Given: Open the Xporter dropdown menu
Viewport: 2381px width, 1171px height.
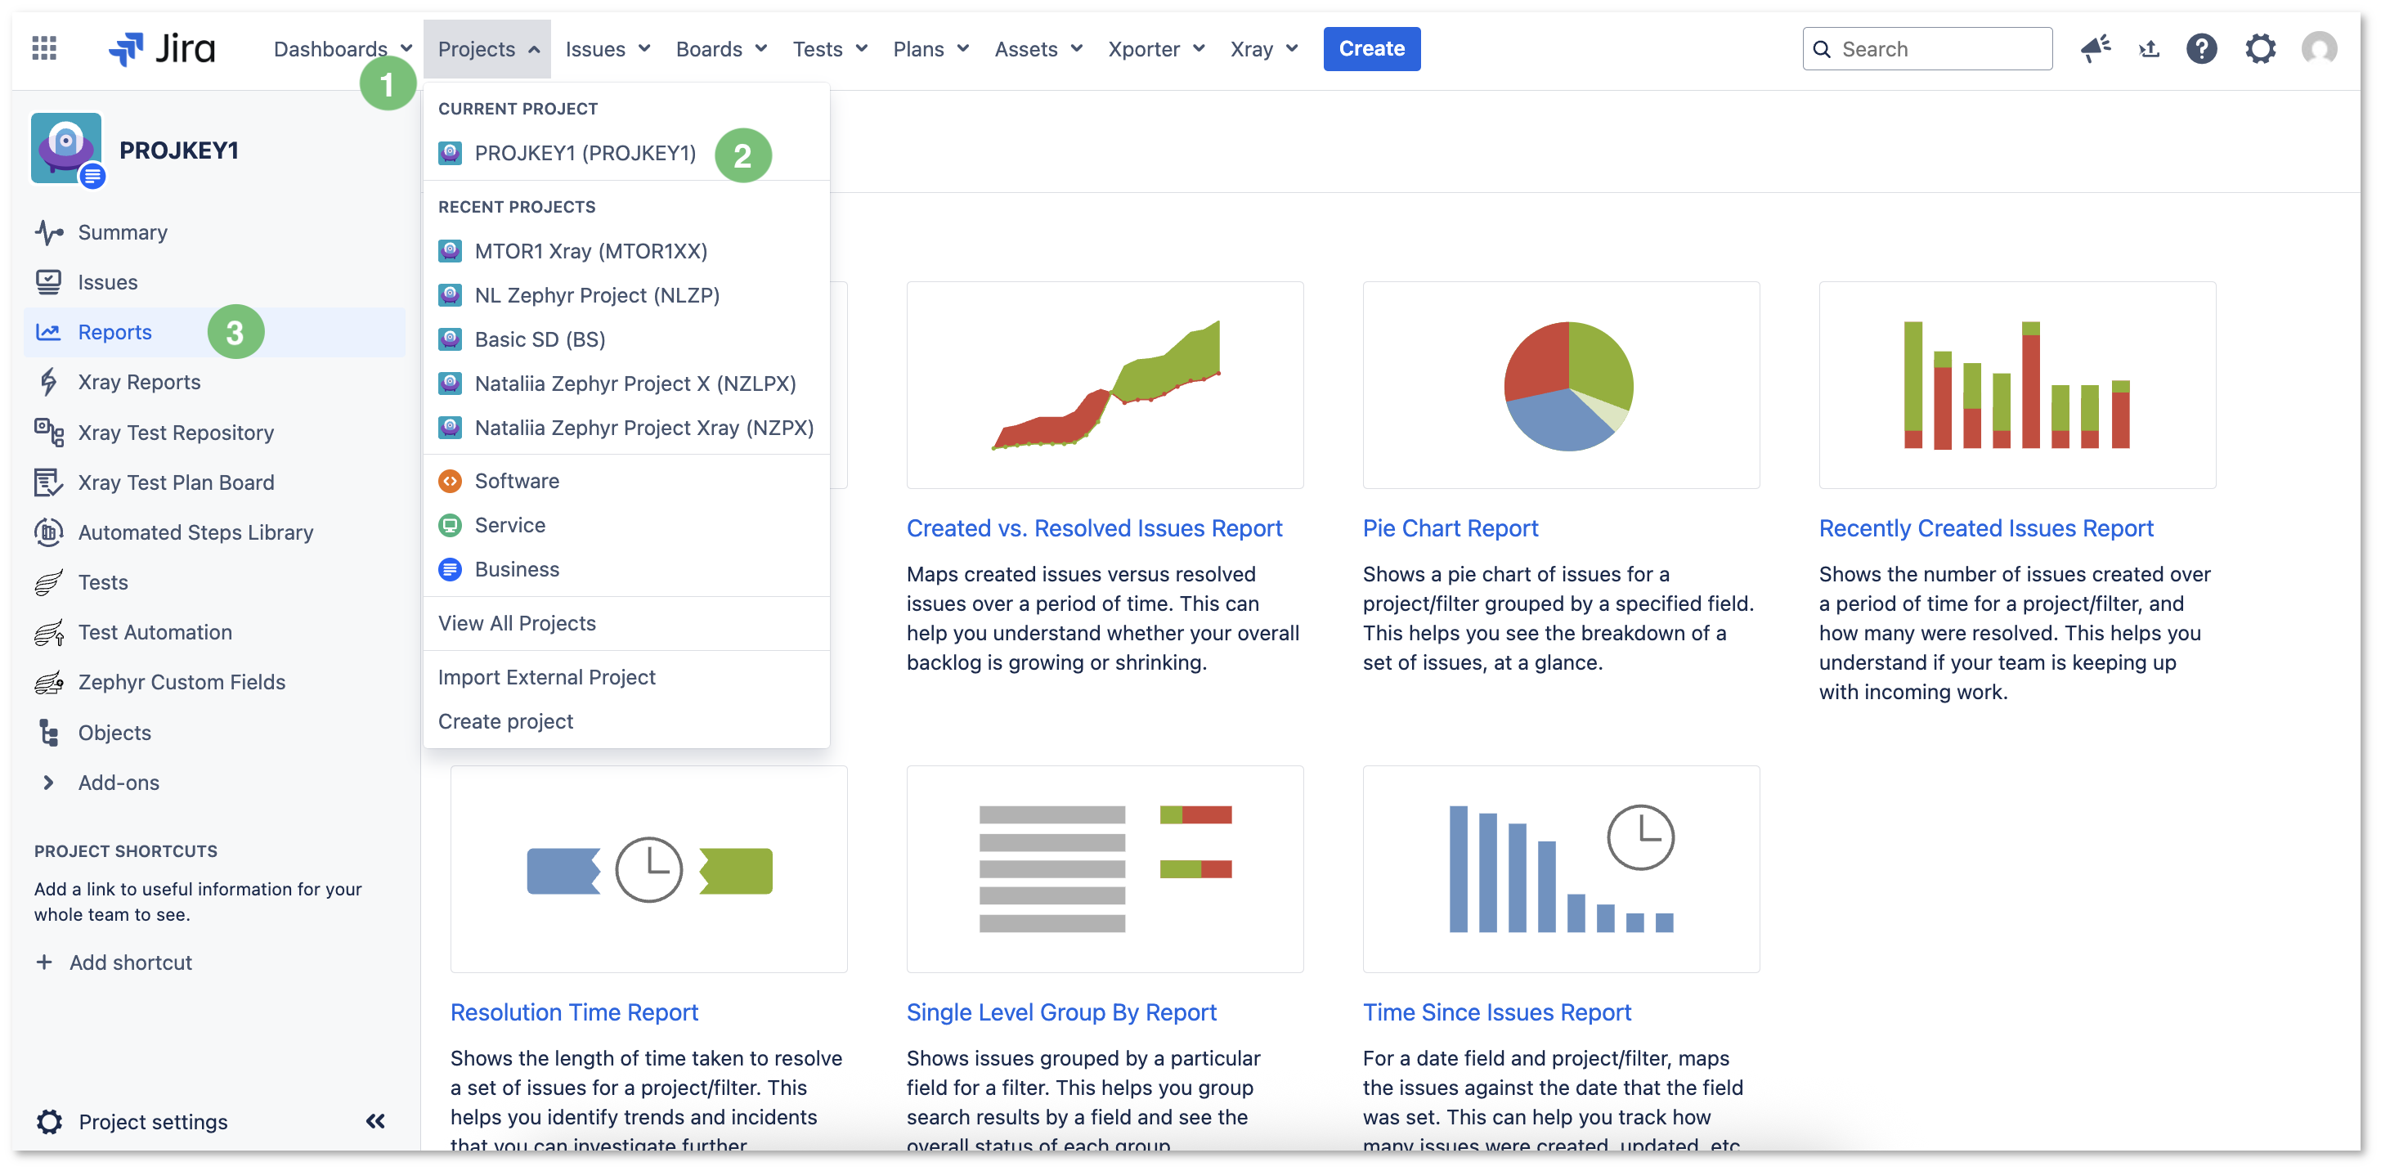Looking at the screenshot, I should [x=1156, y=49].
